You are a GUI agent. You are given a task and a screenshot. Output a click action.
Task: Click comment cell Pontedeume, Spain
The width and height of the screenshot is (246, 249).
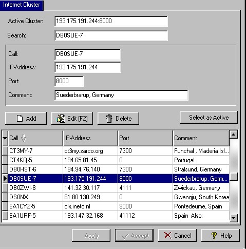201,206
